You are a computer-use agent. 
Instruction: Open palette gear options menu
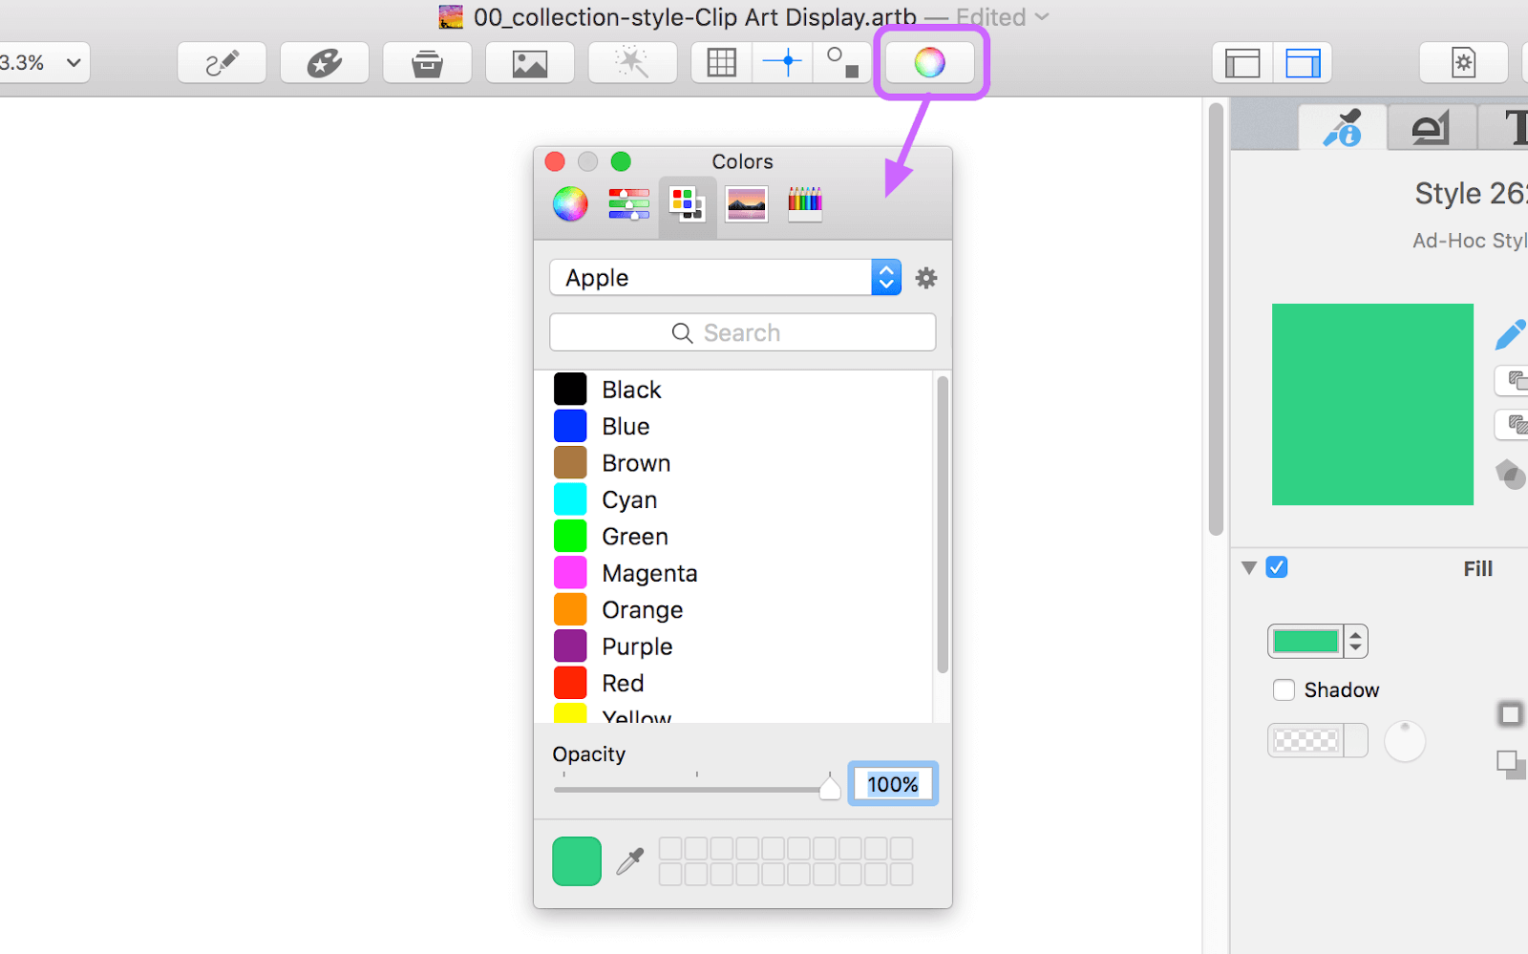point(926,278)
